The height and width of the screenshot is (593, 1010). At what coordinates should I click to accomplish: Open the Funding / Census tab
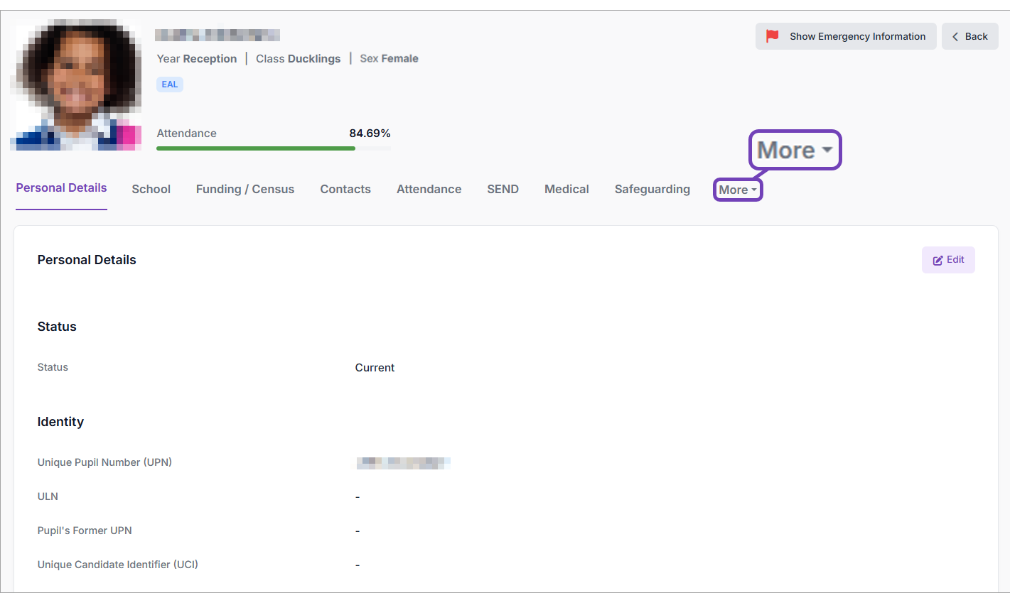245,190
